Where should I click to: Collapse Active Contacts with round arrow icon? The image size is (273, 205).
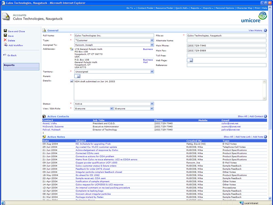tap(265, 116)
